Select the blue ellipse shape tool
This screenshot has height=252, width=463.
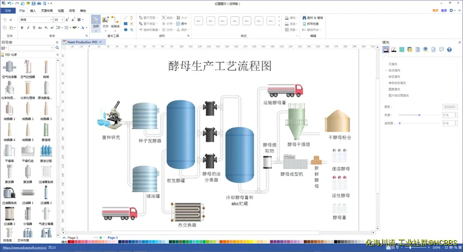(x=126, y=30)
